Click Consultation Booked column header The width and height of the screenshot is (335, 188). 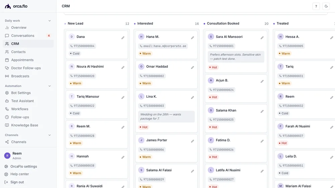(223, 23)
